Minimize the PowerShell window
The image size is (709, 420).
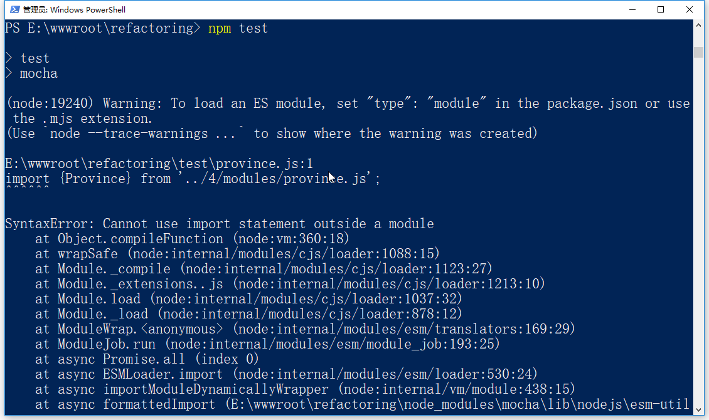(632, 9)
